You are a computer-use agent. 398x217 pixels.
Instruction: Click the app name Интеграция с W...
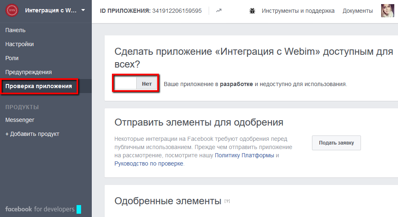click(51, 10)
